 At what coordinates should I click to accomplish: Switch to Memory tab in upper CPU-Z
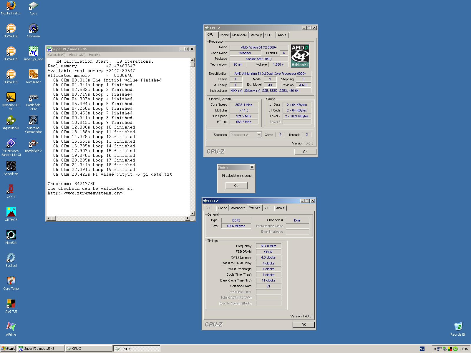(x=256, y=35)
